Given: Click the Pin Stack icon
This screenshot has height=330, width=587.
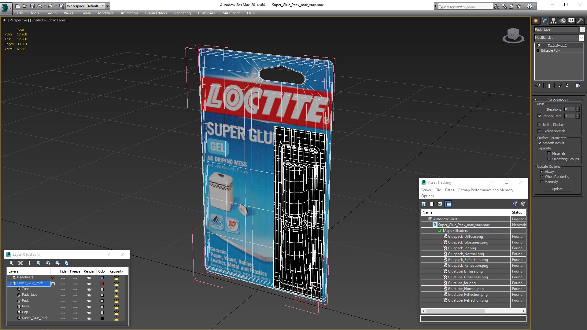Looking at the screenshot, I should (x=538, y=86).
